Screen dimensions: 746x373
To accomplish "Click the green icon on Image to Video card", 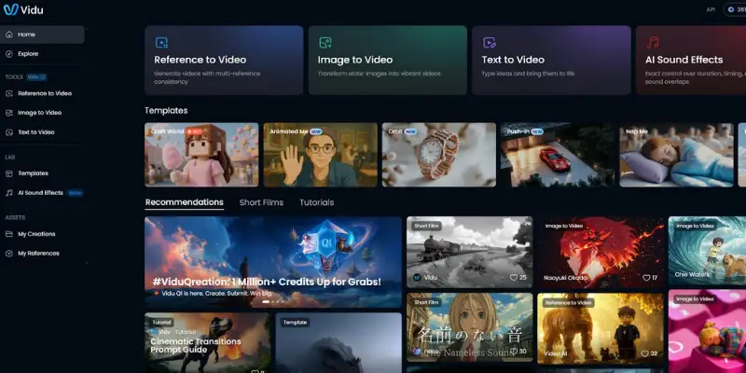I will pyautogui.click(x=325, y=43).
